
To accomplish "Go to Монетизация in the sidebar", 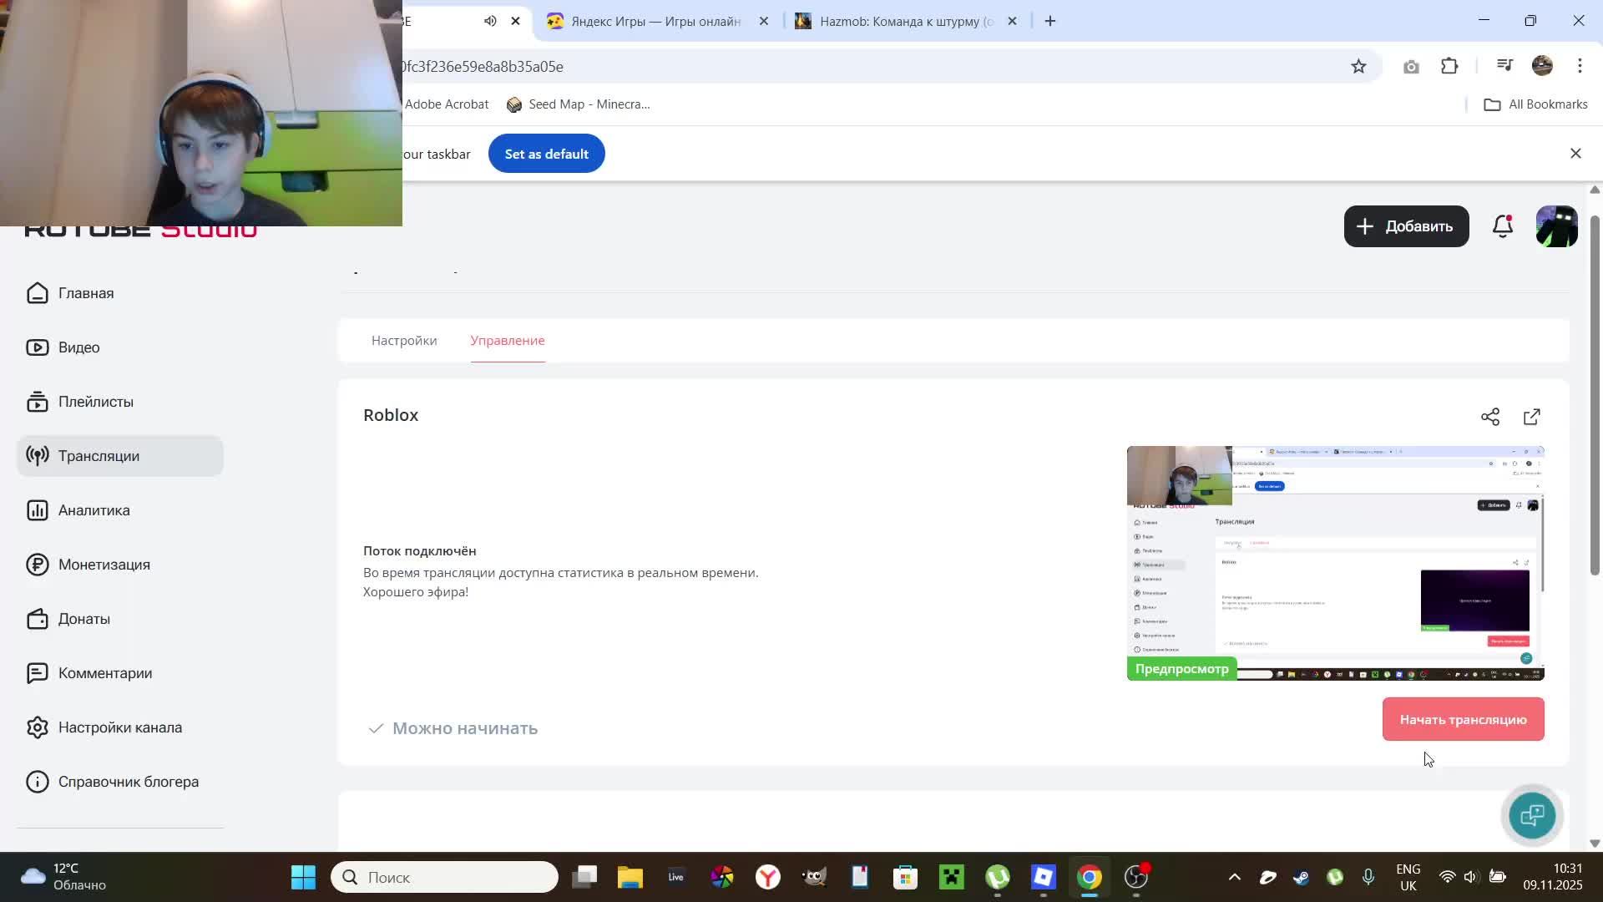I will (x=104, y=565).
